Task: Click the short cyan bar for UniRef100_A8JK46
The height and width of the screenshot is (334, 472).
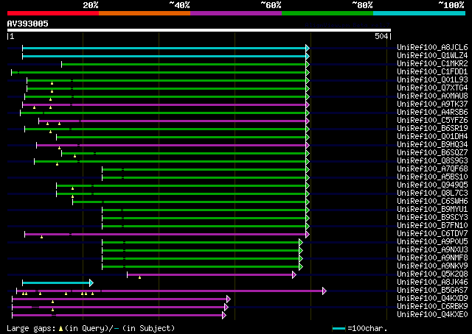Action: tap(56, 283)
